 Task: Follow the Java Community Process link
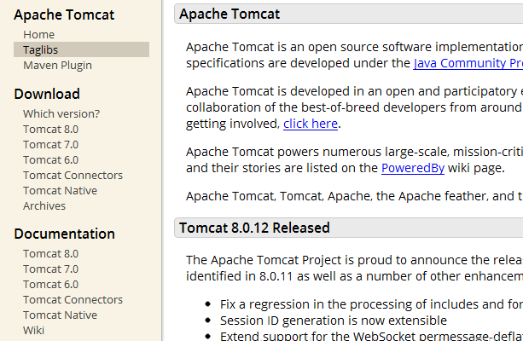point(468,63)
